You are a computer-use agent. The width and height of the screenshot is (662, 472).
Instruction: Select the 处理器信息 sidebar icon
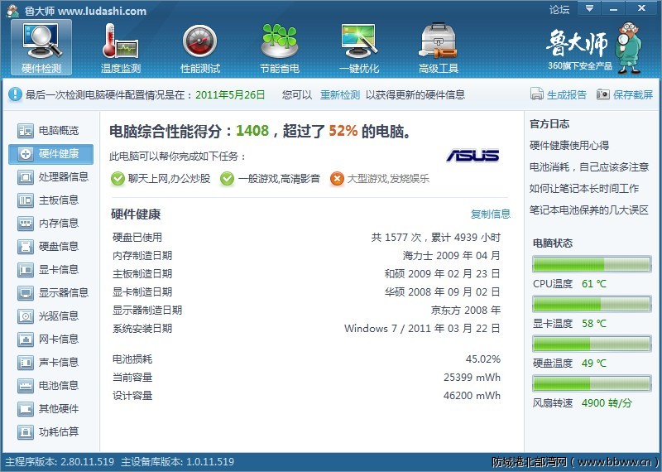26,177
